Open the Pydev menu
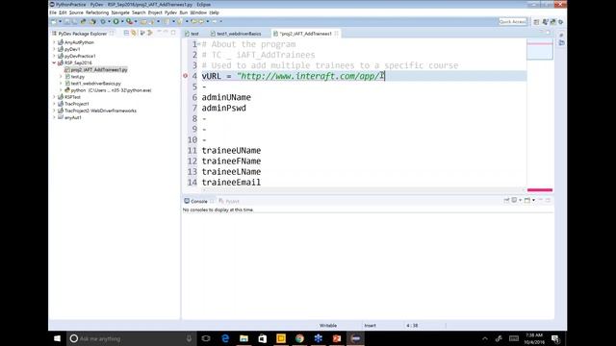This screenshot has width=616, height=346. [x=170, y=12]
